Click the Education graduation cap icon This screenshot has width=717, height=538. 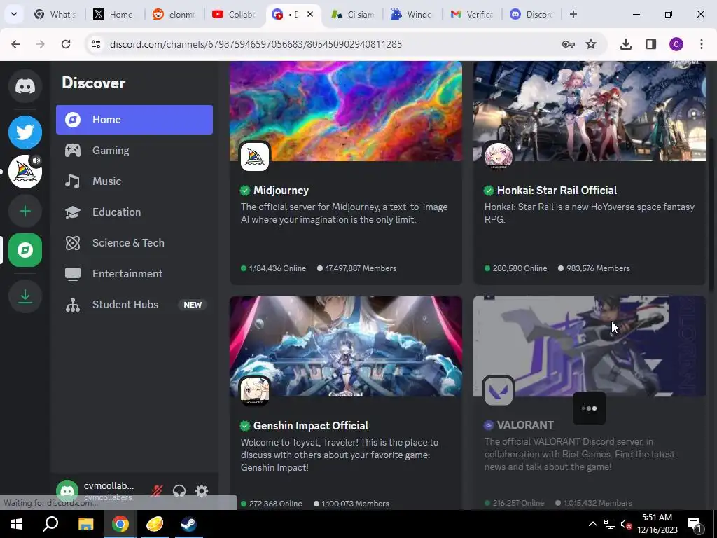(x=73, y=212)
